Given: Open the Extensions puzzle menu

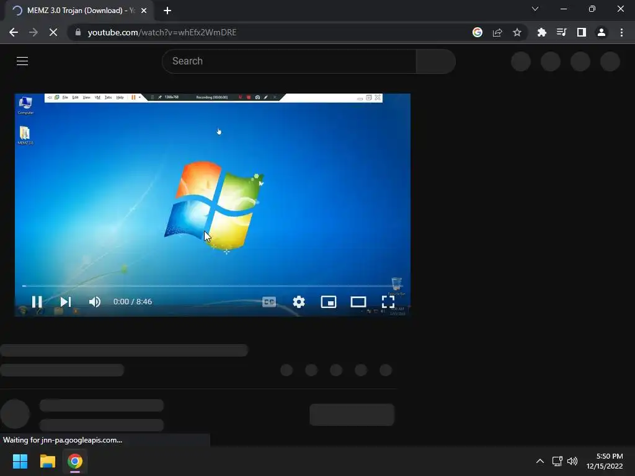Looking at the screenshot, I should coord(542,32).
